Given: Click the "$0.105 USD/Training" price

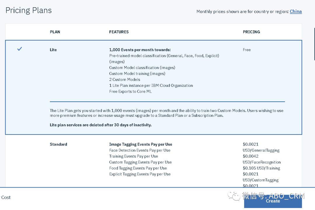Looking at the screenshot, I should click(261, 168).
